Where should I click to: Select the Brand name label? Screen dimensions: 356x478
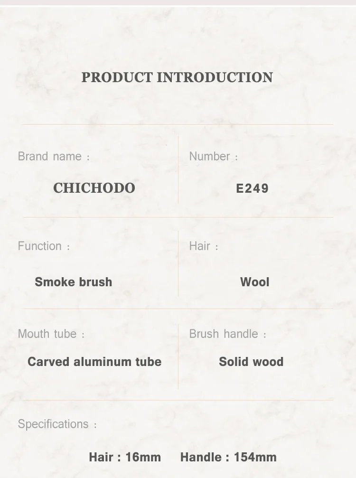[54, 156]
